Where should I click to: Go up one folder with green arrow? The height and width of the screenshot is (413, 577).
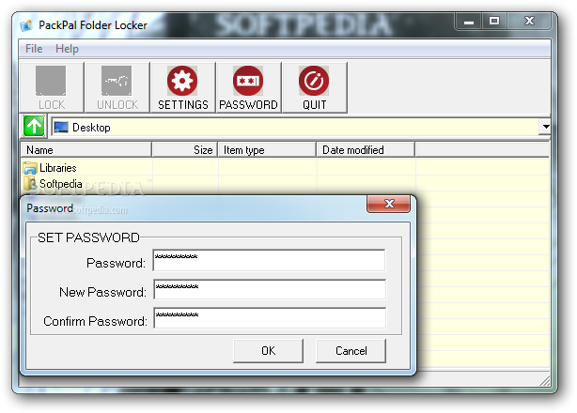click(x=34, y=126)
